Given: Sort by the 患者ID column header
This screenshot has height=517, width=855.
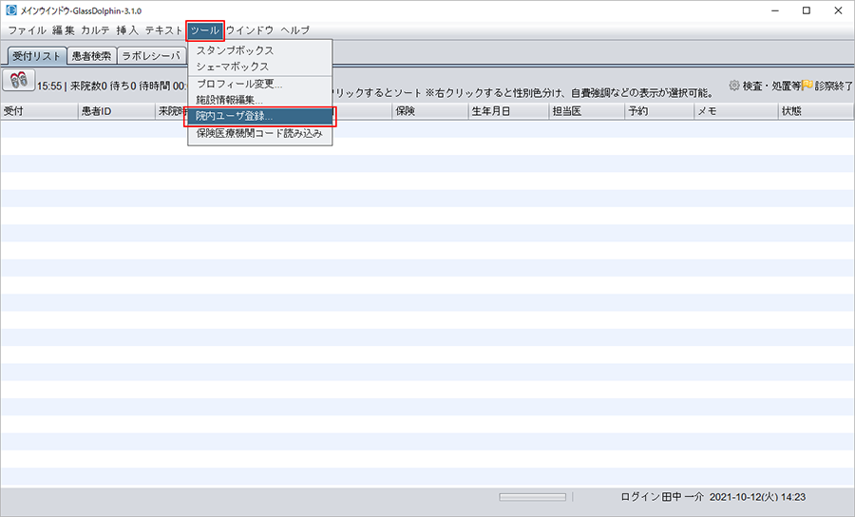Looking at the screenshot, I should coord(116,111).
